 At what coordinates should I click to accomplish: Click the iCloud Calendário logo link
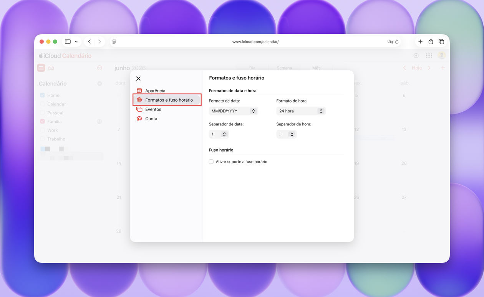65,56
